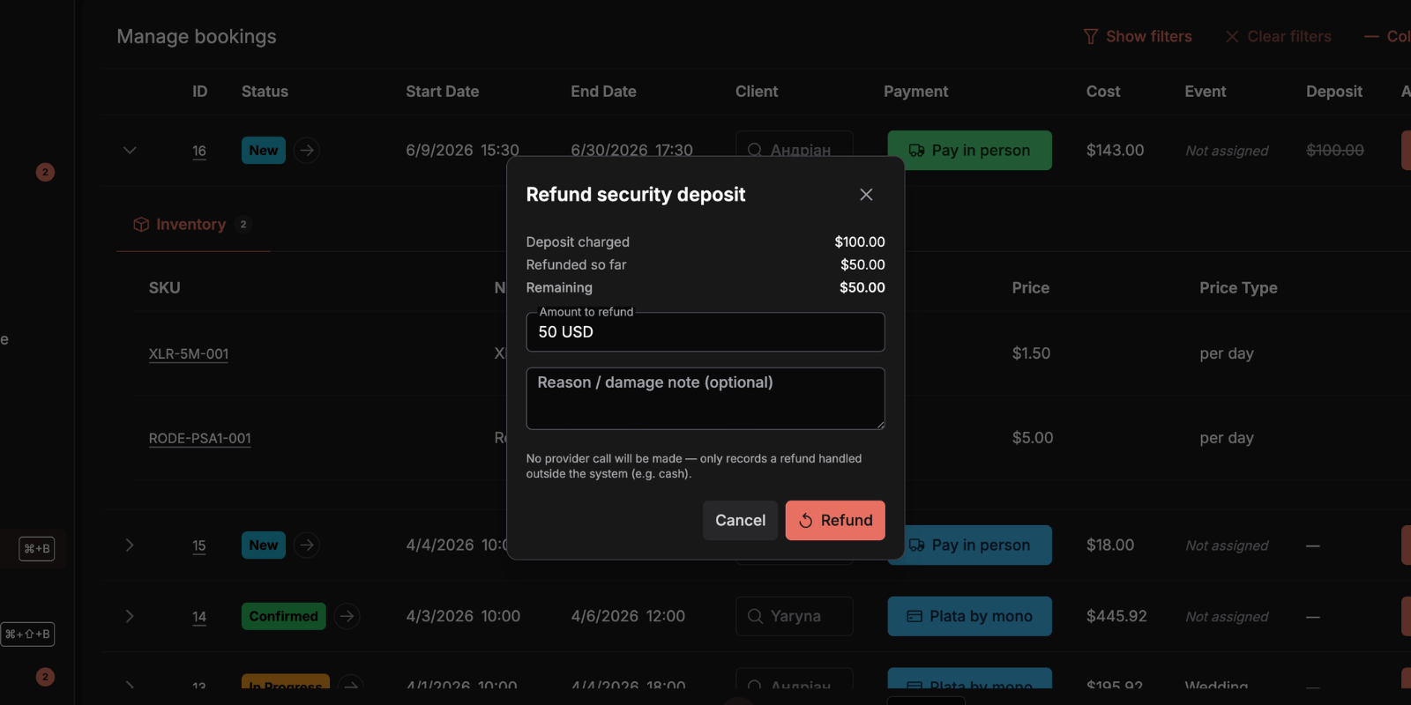Advance status arrow for booking 16

tap(307, 151)
